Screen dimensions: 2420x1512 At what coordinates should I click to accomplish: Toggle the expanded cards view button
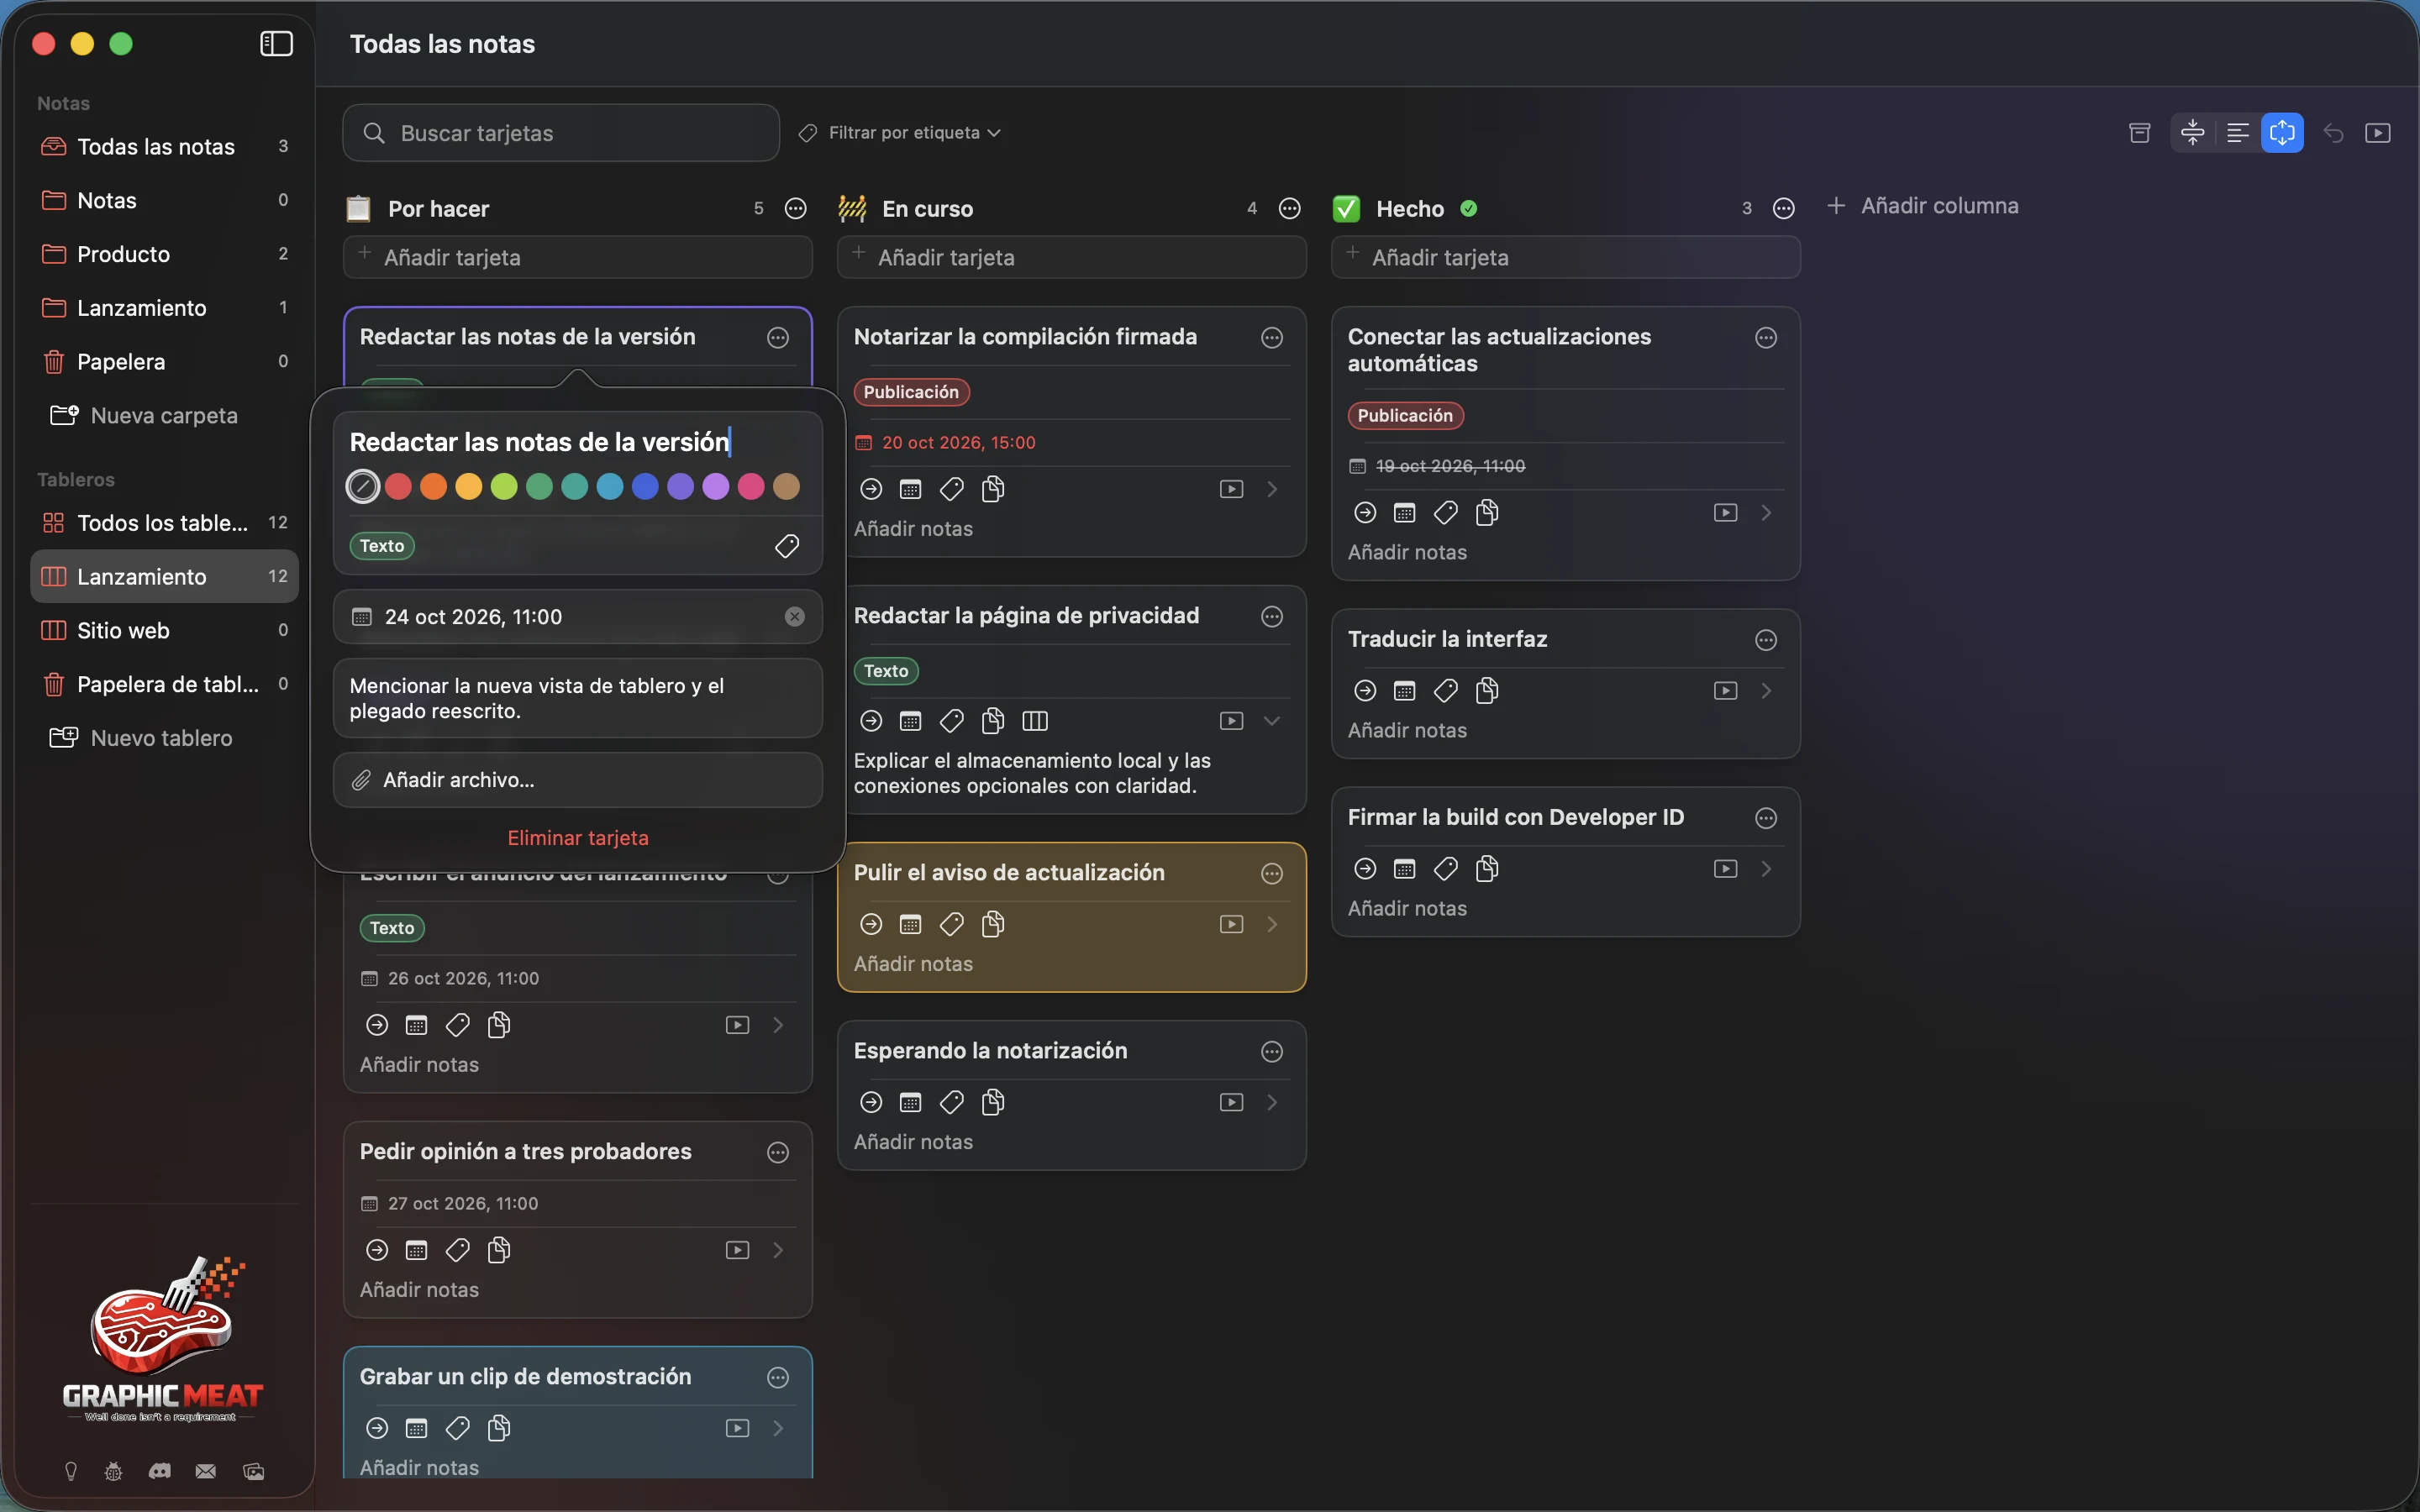pyautogui.click(x=2283, y=133)
